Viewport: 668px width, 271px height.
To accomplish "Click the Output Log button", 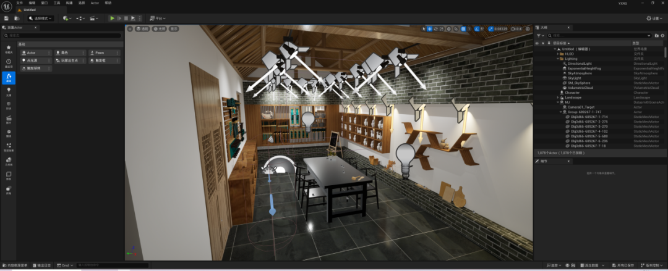I will pos(43,265).
